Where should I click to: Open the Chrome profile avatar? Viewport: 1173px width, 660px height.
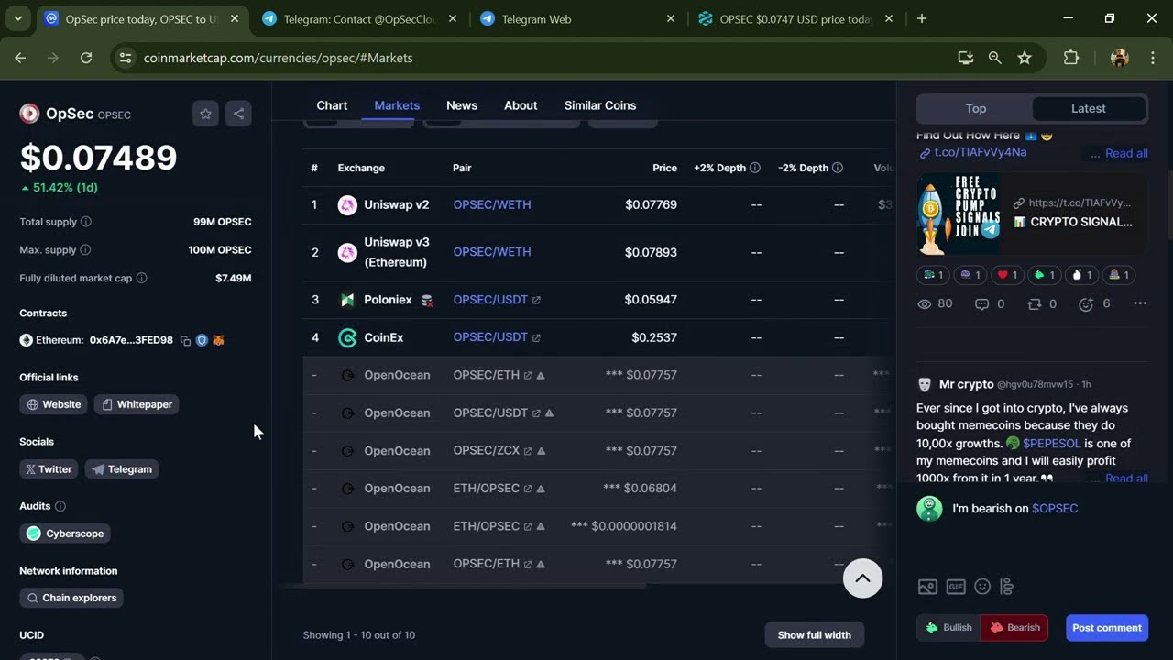(1119, 58)
